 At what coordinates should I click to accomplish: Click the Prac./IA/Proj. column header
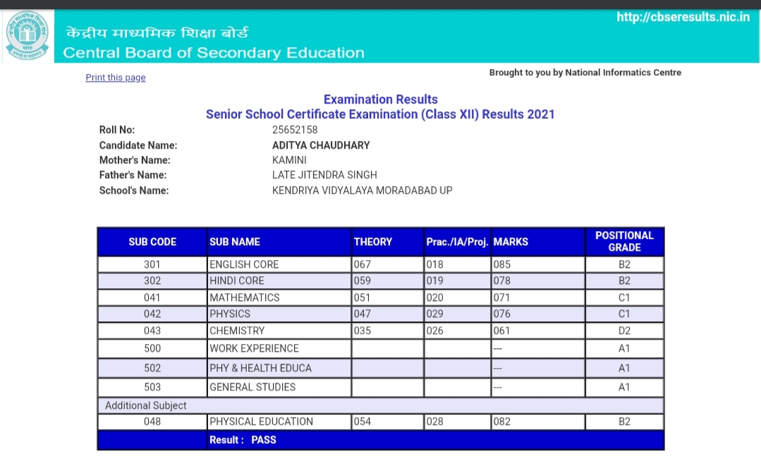click(457, 242)
